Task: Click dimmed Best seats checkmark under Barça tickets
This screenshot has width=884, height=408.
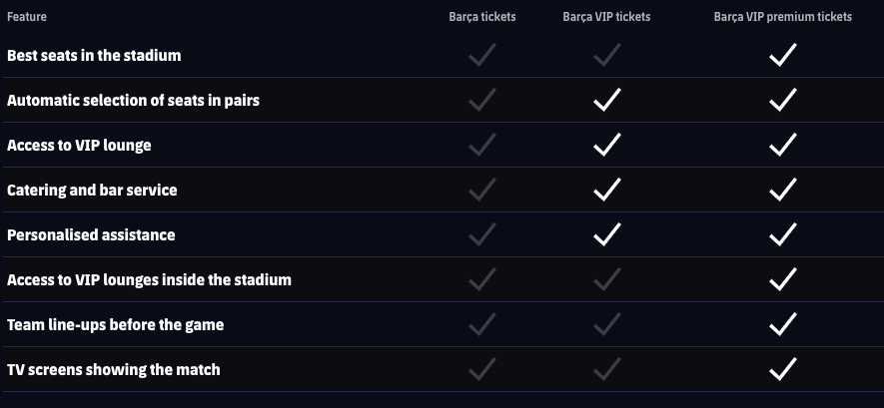Action: pos(482,55)
